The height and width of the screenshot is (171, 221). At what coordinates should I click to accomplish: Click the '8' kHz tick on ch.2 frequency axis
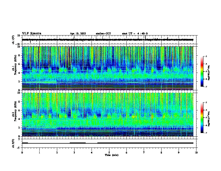19,102
